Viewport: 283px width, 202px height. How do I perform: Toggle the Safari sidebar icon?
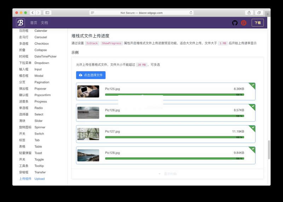(47, 13)
